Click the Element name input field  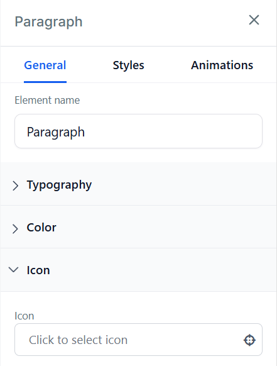pos(138,131)
